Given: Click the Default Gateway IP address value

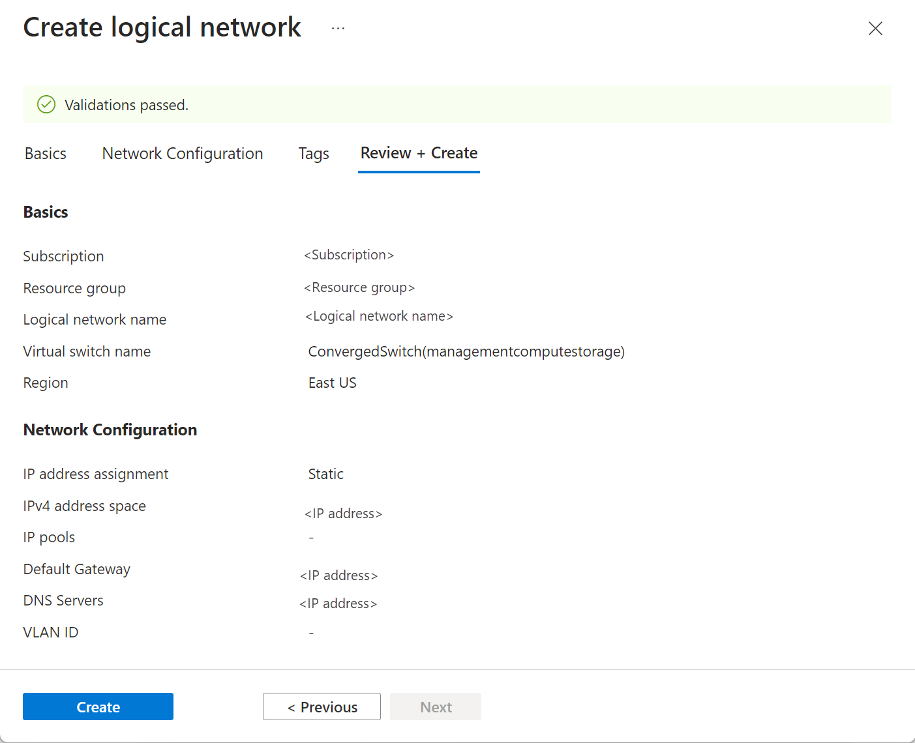Looking at the screenshot, I should 339,575.
